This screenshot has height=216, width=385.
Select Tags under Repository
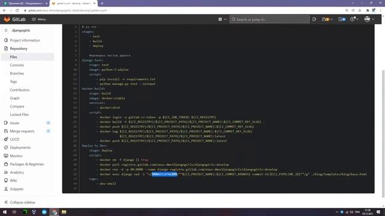tap(13, 82)
